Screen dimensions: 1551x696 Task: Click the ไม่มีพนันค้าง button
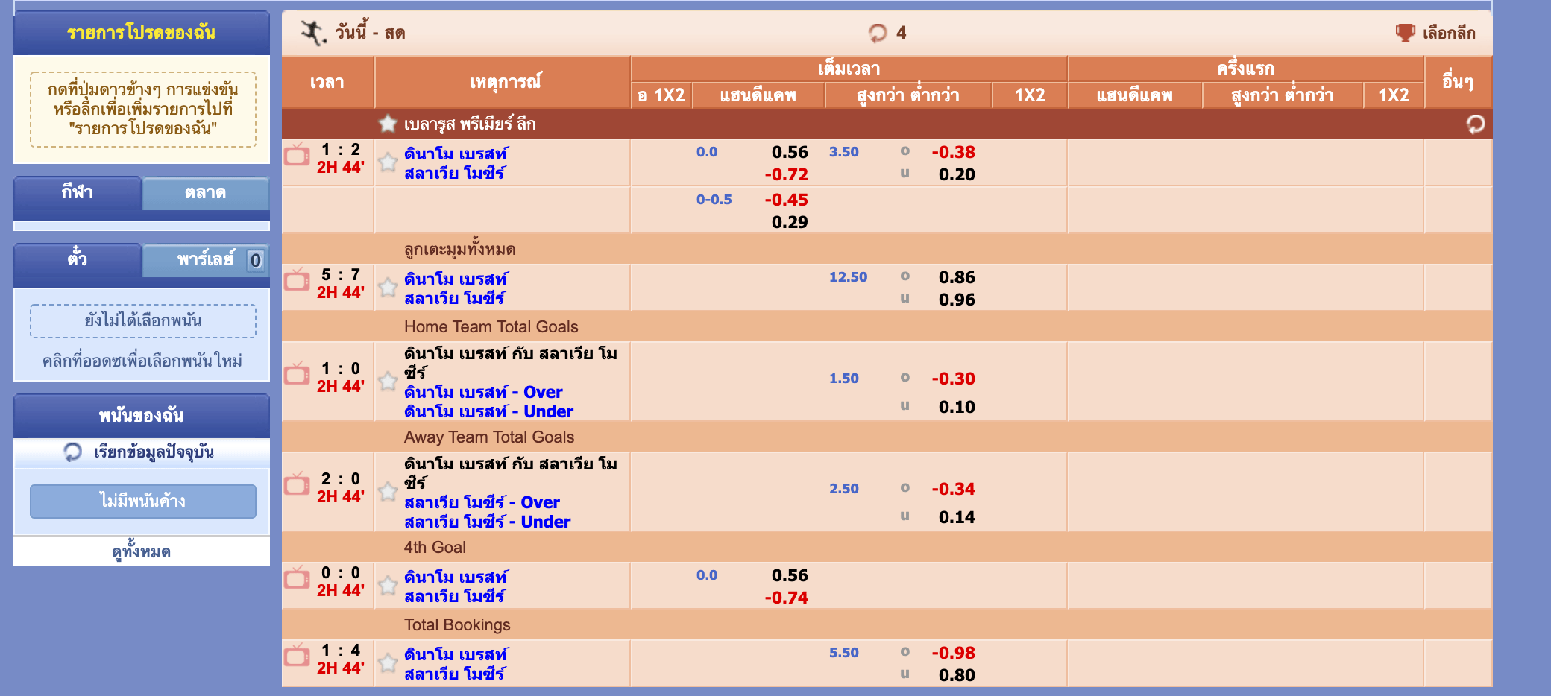143,501
